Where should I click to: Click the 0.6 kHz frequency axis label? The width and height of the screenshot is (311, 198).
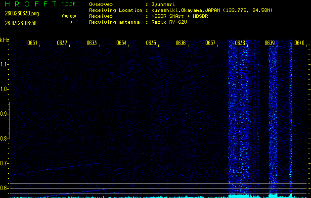(x=4, y=188)
